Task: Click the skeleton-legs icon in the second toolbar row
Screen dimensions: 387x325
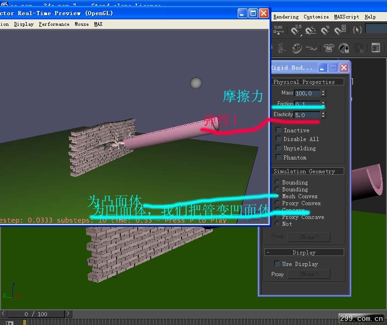Action: pos(281,48)
